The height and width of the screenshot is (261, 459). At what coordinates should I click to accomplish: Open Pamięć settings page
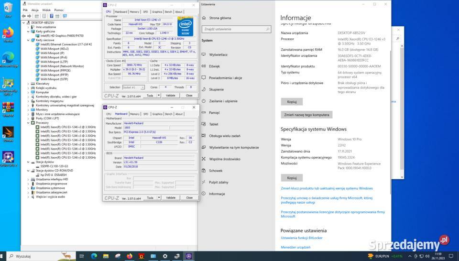tap(214, 113)
